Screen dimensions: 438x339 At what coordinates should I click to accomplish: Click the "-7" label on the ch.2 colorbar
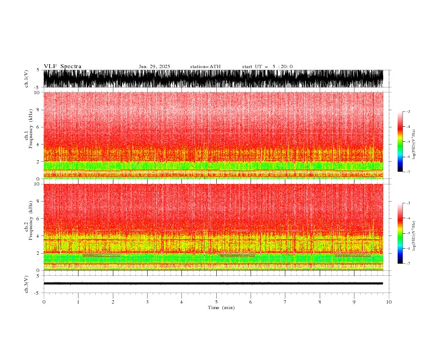[408, 264]
